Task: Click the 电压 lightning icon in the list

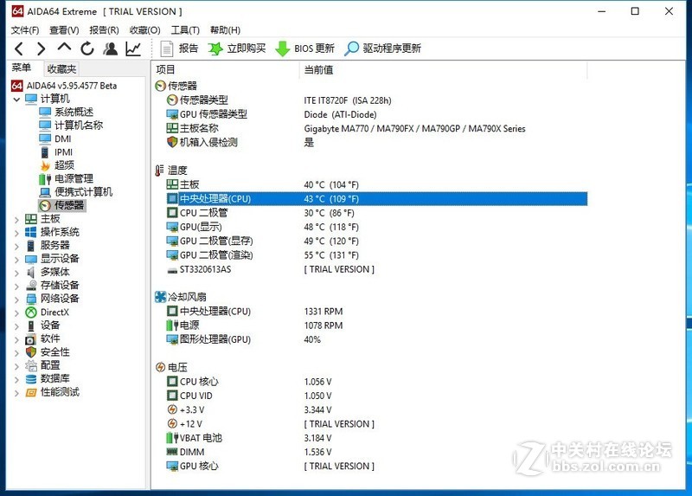Action: click(x=160, y=368)
